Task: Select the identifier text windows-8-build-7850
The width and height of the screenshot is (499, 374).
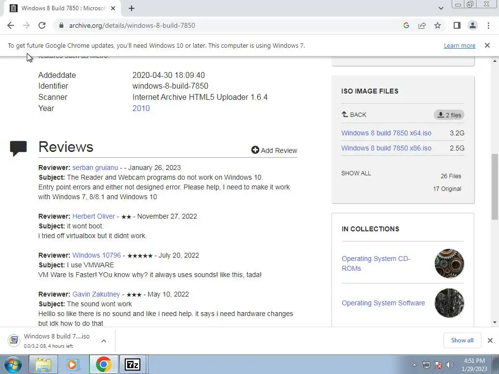Action: coord(170,86)
